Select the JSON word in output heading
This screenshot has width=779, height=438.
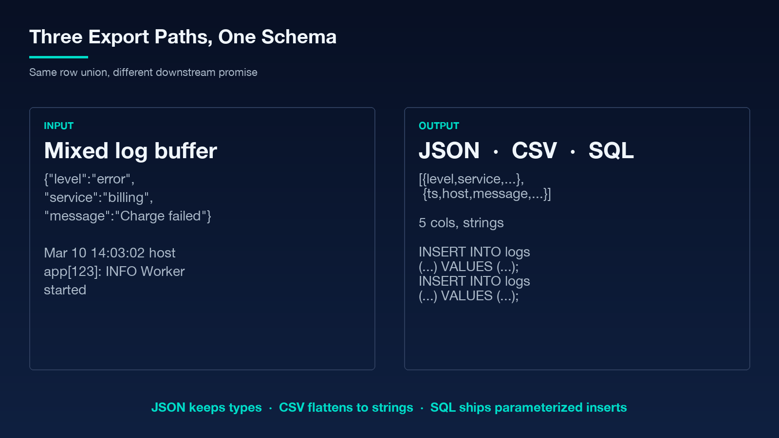(449, 150)
